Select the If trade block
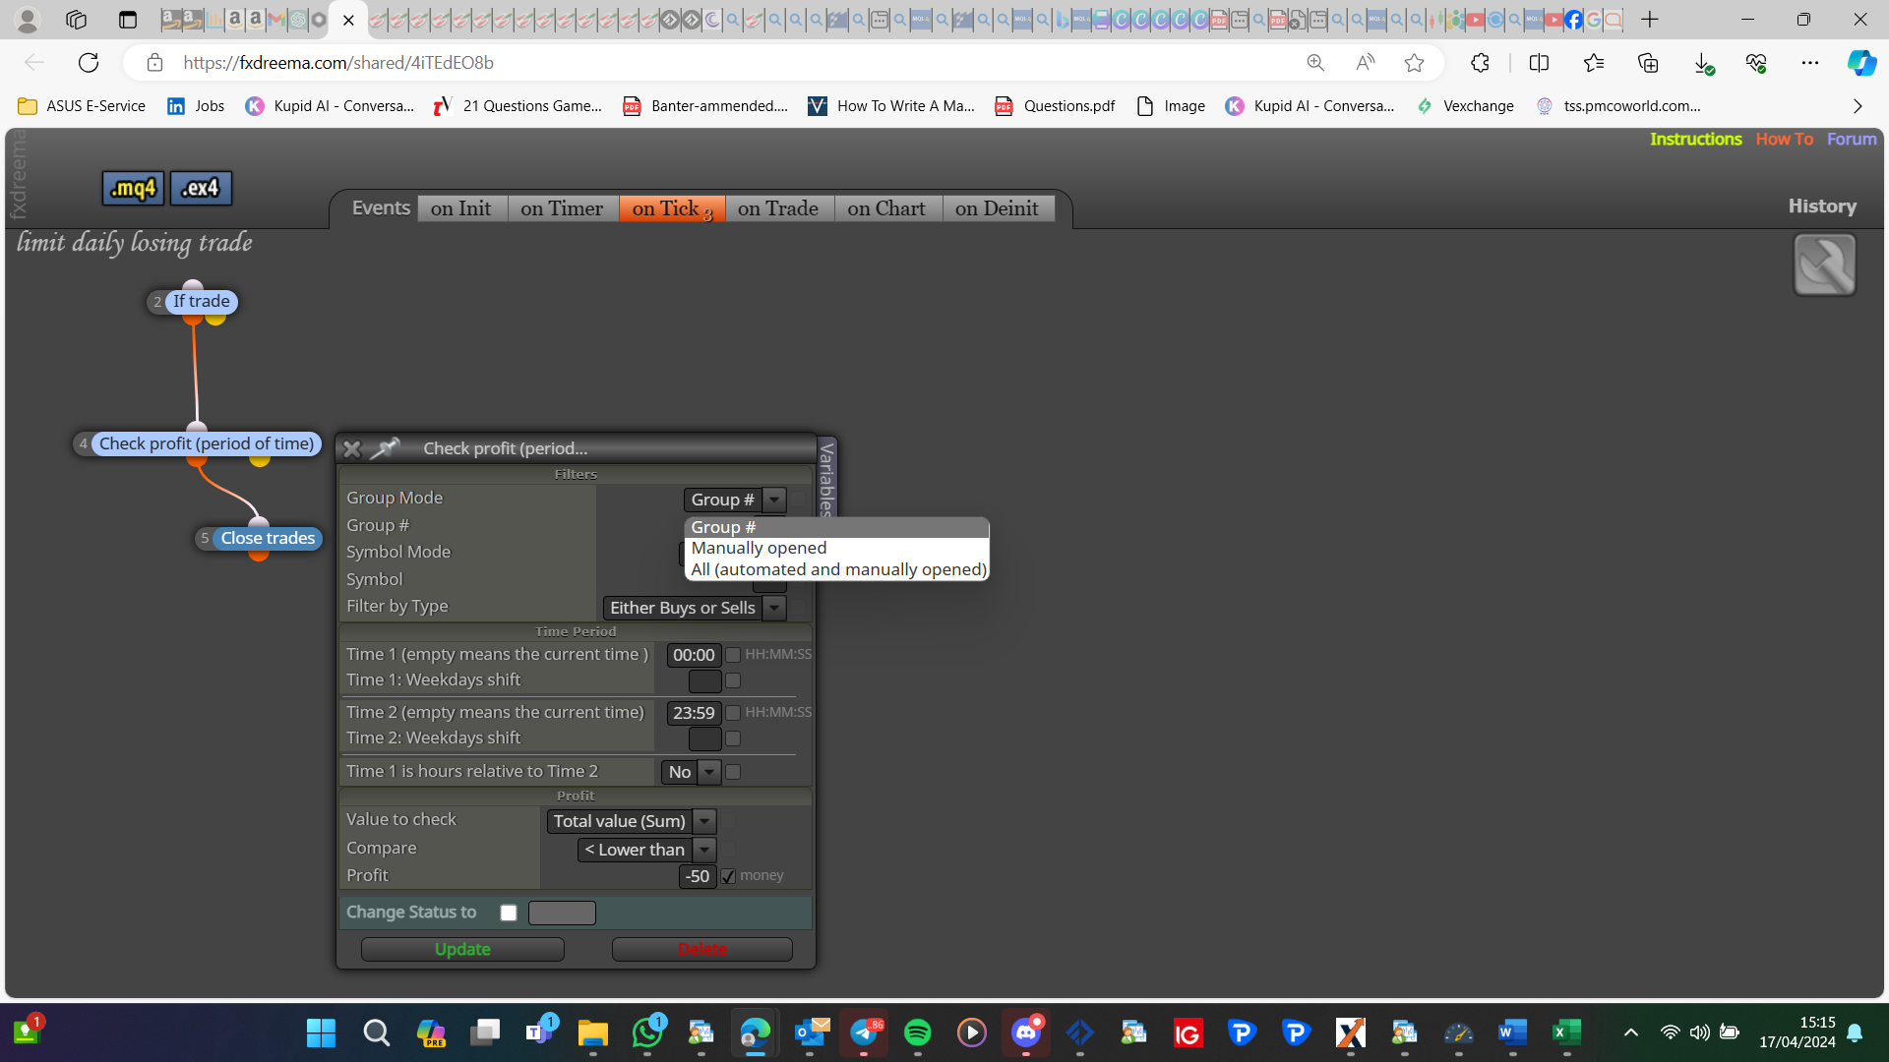This screenshot has width=1889, height=1062. tap(202, 301)
